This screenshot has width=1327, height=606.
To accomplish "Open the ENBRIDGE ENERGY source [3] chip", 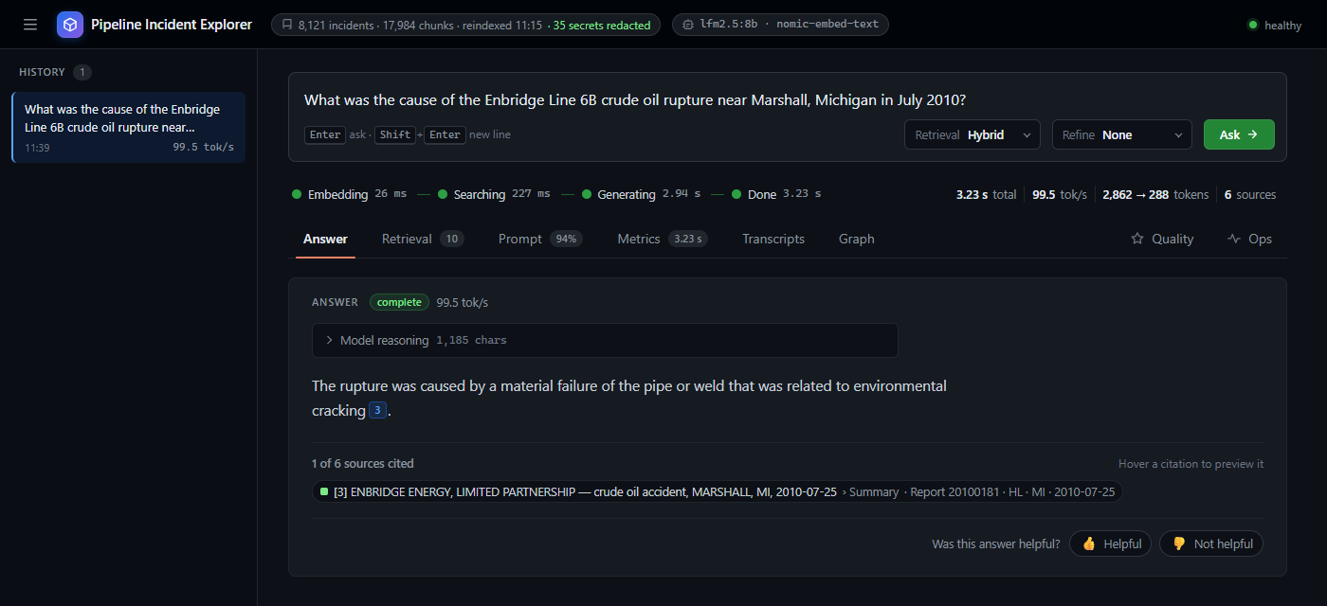I will (718, 491).
